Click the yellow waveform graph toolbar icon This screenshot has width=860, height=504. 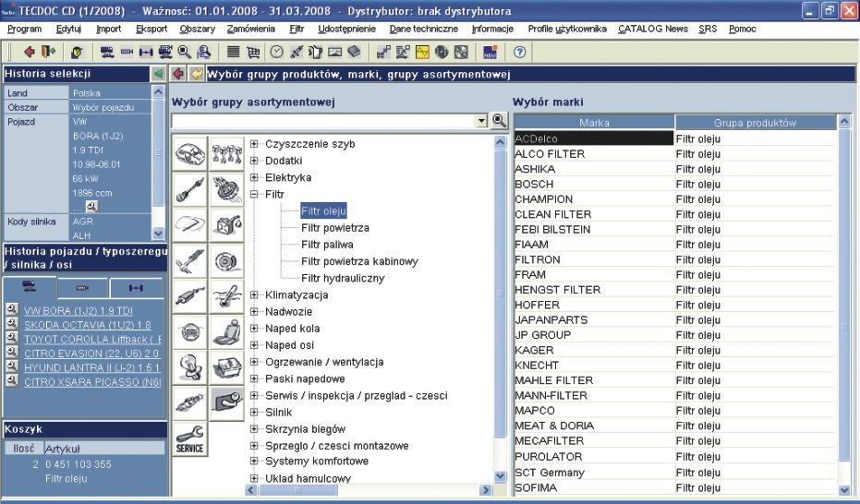[x=422, y=52]
